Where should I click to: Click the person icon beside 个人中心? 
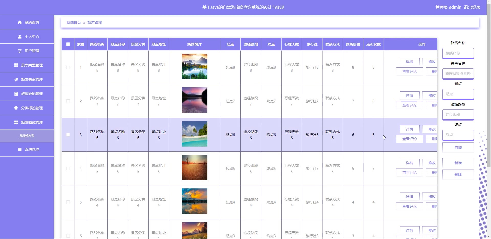[x=20, y=37]
